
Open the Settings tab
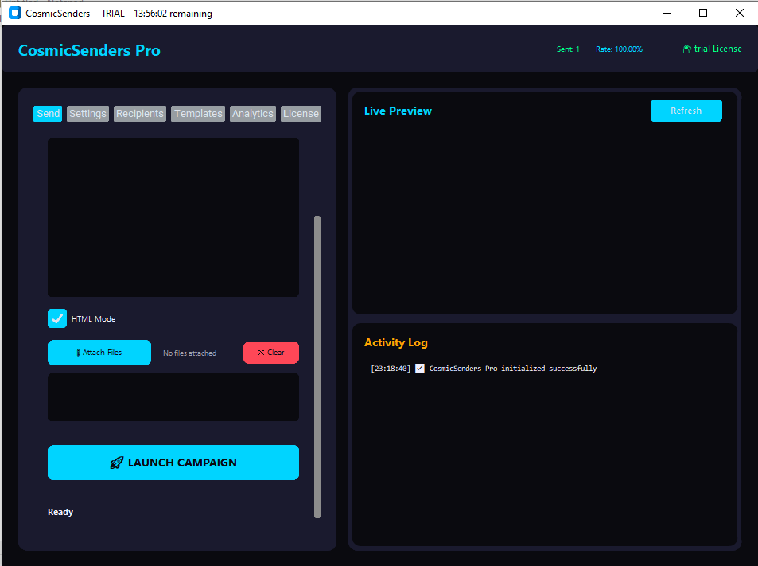[x=87, y=114]
